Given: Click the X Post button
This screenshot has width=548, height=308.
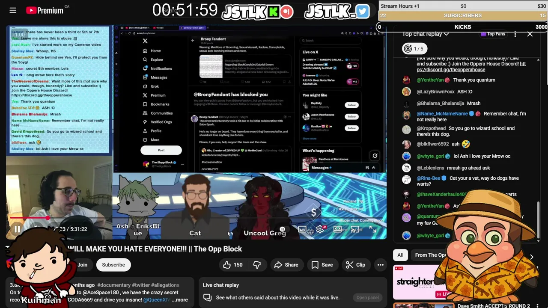Looking at the screenshot, I should click(x=161, y=150).
